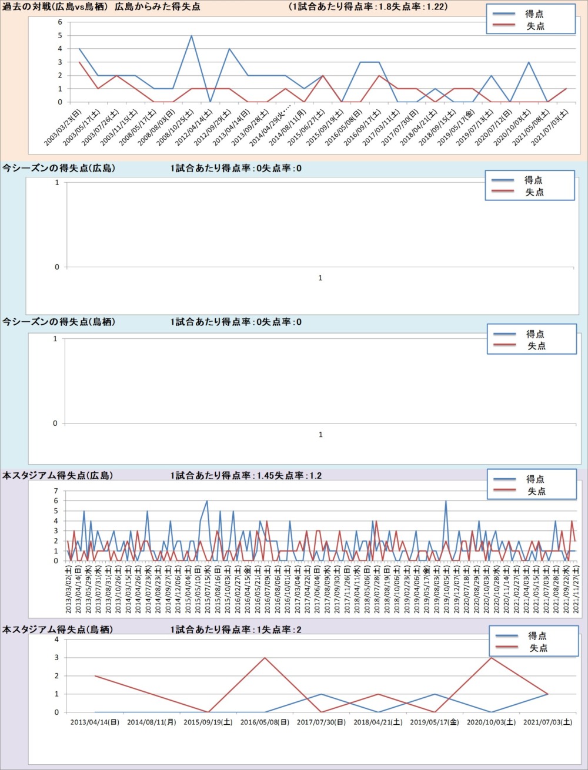Click red 失点 legend line in 本スタジアム得失点(鳥栖) chart

click(x=507, y=648)
